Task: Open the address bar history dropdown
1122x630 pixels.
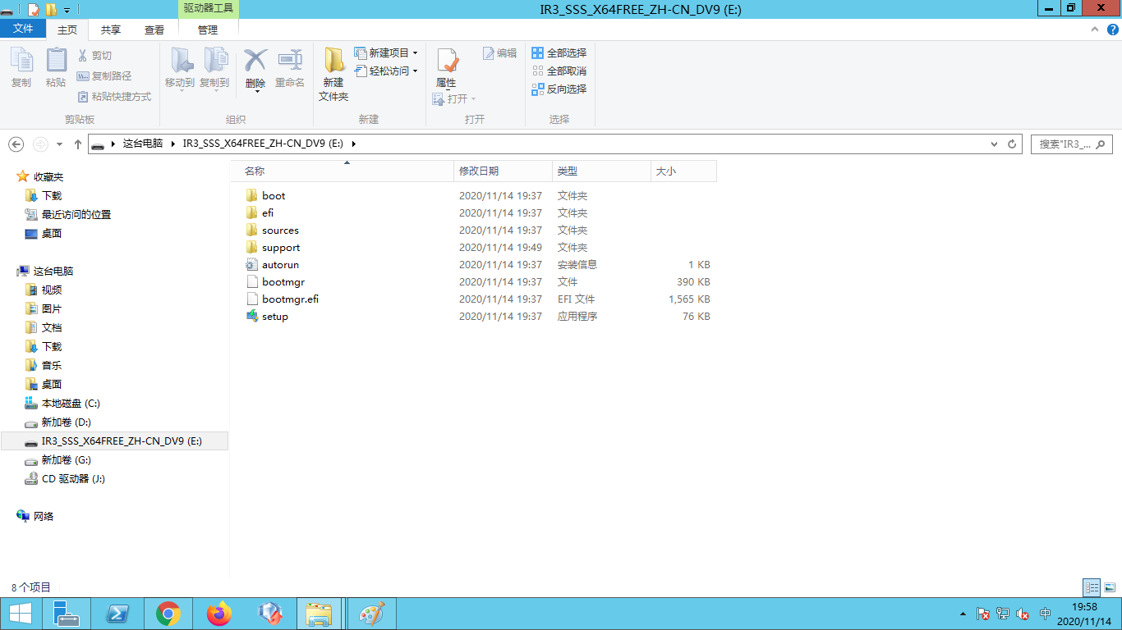Action: [x=995, y=144]
